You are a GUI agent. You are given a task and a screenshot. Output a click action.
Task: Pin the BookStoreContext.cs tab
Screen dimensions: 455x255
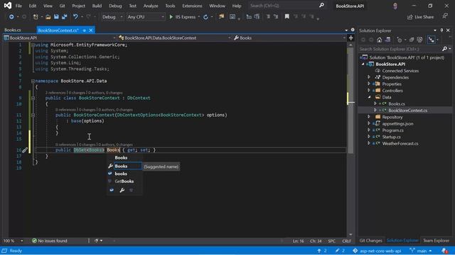(x=85, y=30)
